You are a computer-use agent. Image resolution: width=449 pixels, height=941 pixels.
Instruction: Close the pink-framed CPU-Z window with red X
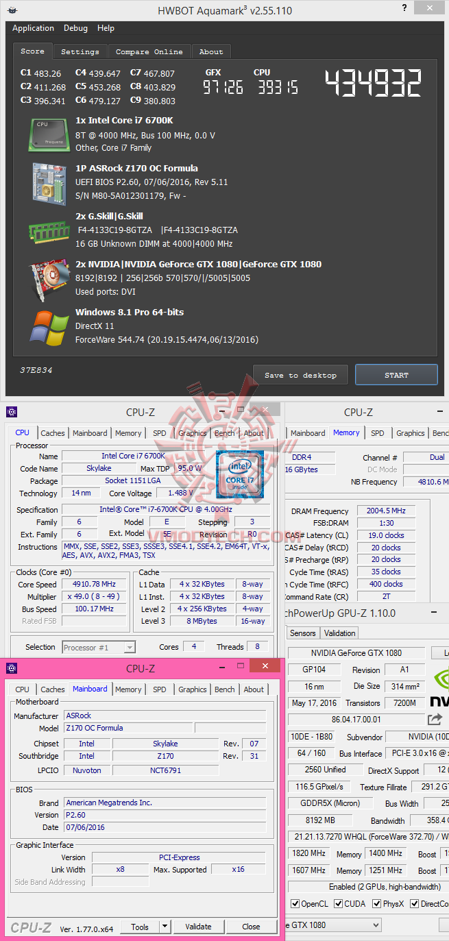(x=264, y=665)
